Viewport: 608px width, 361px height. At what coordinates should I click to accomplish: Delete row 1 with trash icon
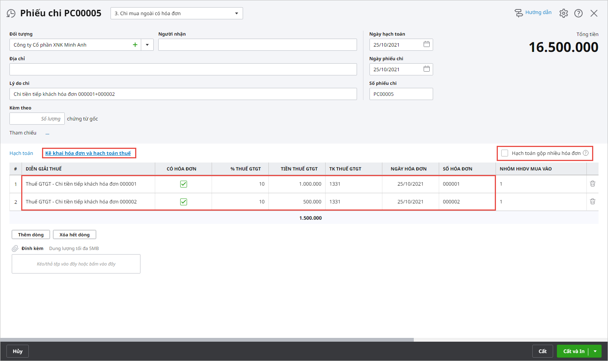tap(592, 184)
